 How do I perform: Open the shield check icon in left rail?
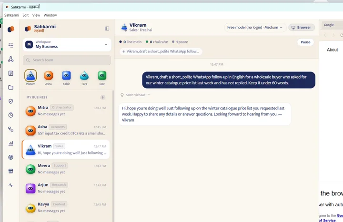coord(10,101)
